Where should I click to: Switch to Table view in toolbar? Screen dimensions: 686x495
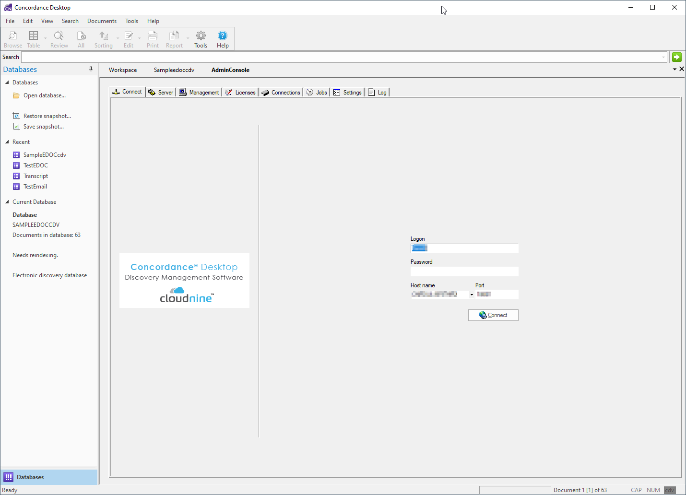click(x=34, y=39)
